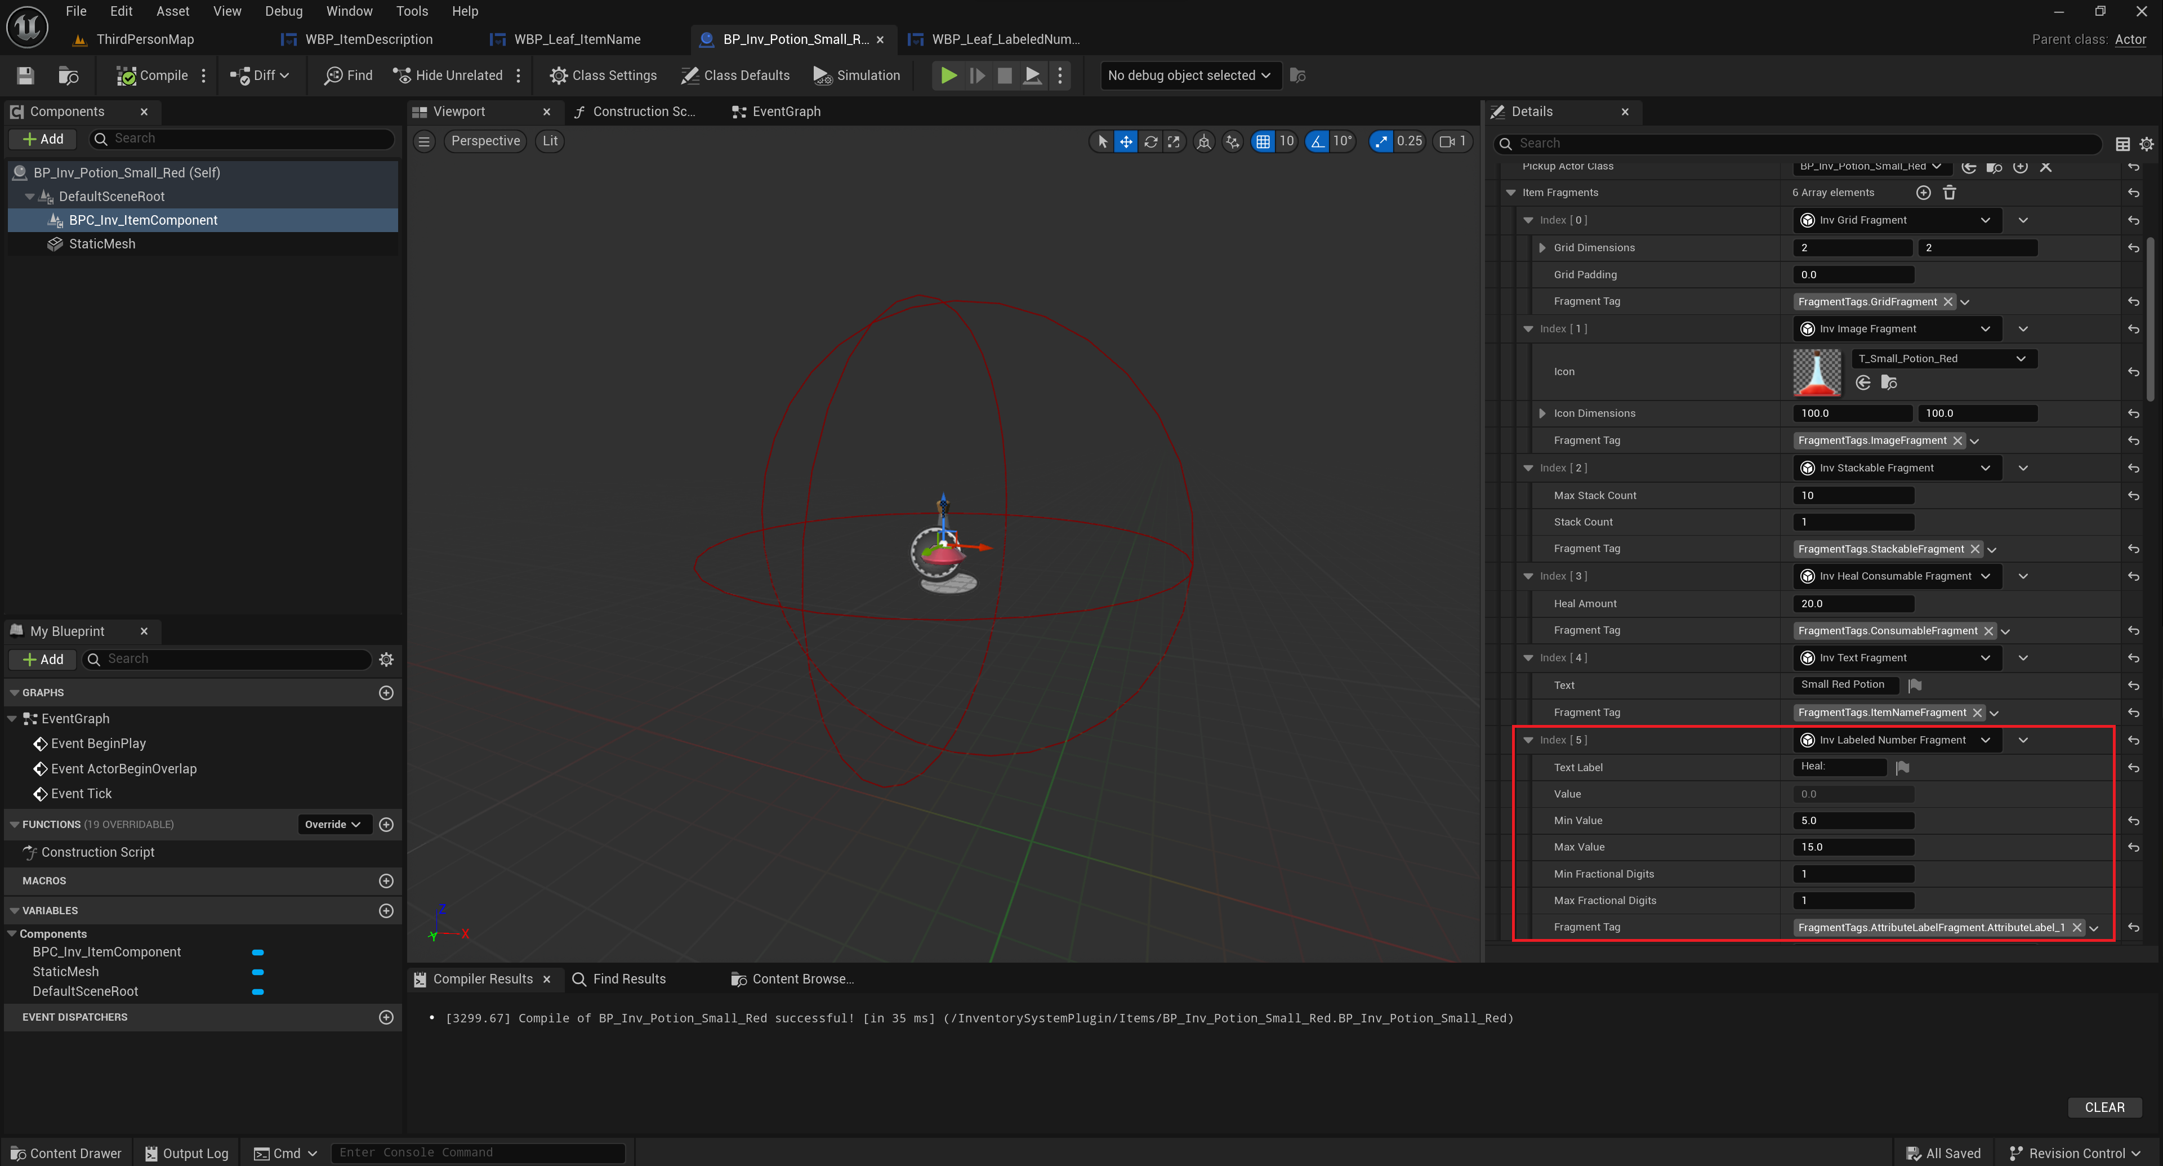Toggle grid snapping in viewport

coord(1262,141)
